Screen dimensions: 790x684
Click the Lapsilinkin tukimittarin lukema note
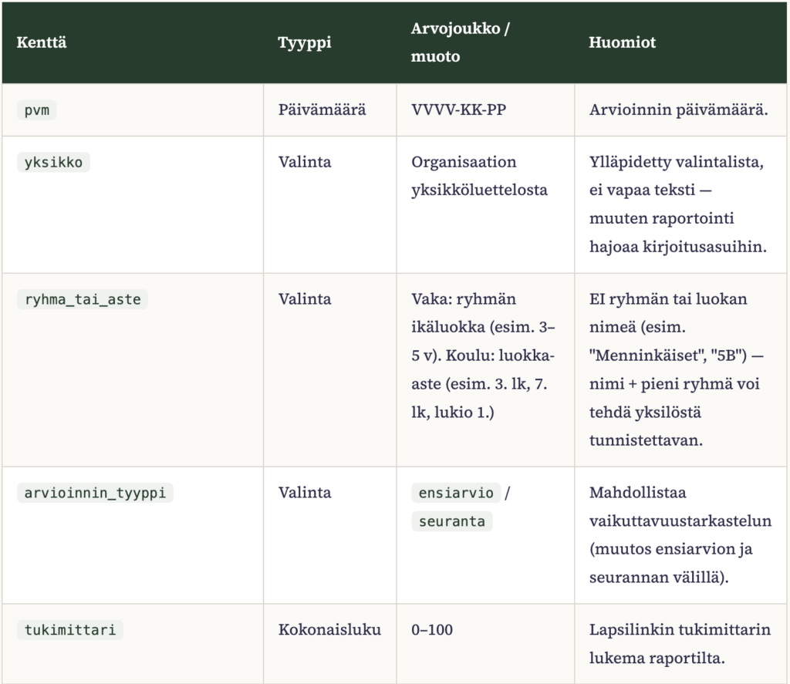click(680, 644)
